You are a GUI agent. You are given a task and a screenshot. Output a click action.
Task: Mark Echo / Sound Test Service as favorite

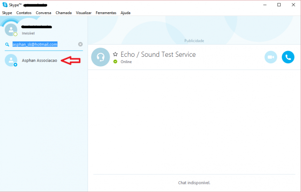click(x=115, y=54)
